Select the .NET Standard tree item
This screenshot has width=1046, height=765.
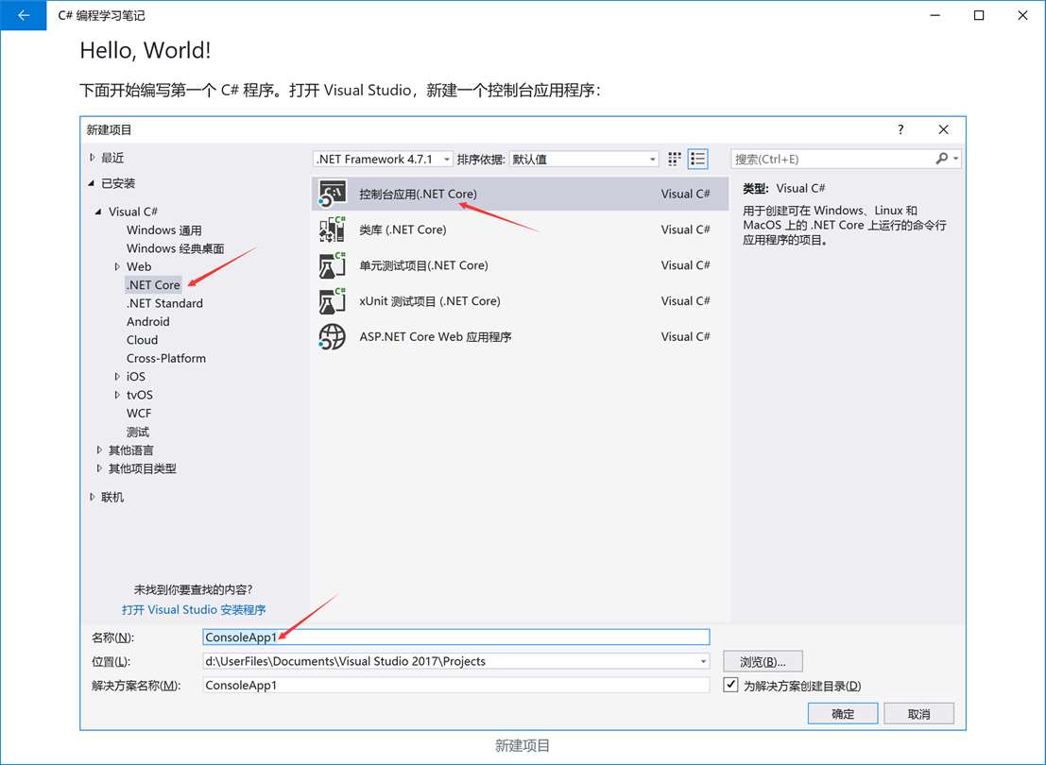(164, 303)
